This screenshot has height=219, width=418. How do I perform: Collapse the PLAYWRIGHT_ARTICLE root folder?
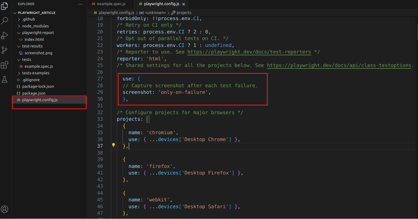click(37, 13)
